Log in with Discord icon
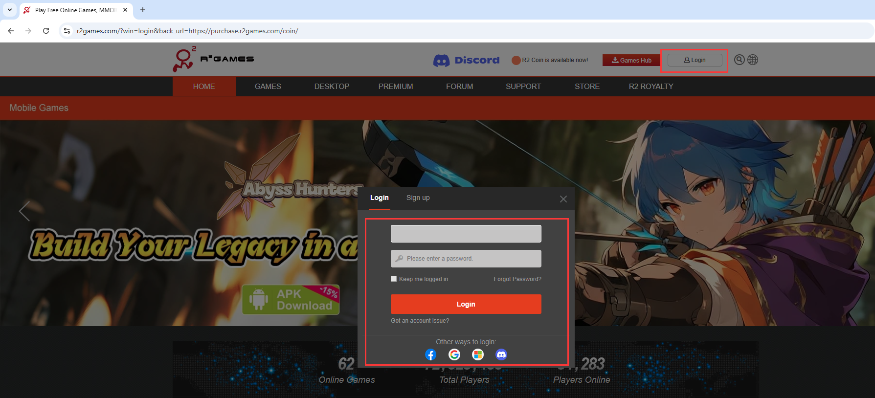Viewport: 875px width, 398px height. pos(501,354)
